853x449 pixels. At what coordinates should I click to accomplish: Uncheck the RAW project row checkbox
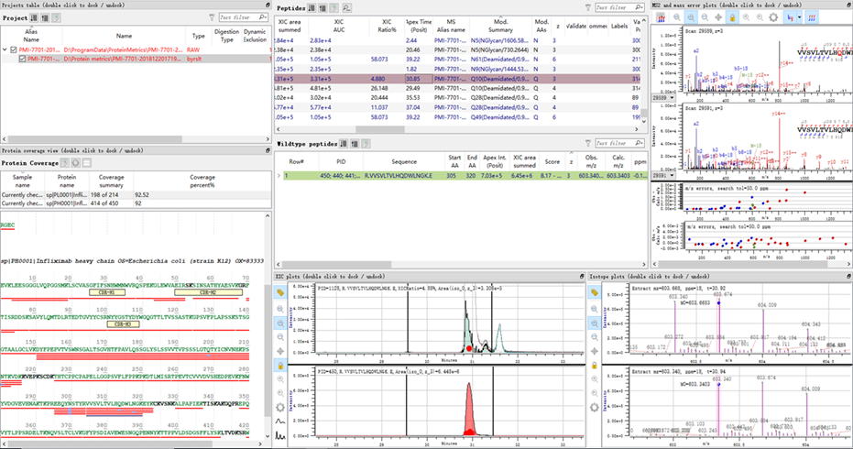click(x=14, y=49)
